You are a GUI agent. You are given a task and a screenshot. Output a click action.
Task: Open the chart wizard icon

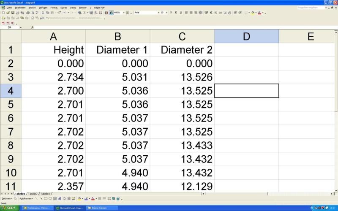106,13
